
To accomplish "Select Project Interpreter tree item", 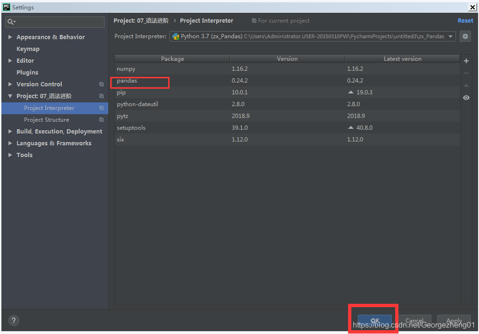I will pos(55,108).
